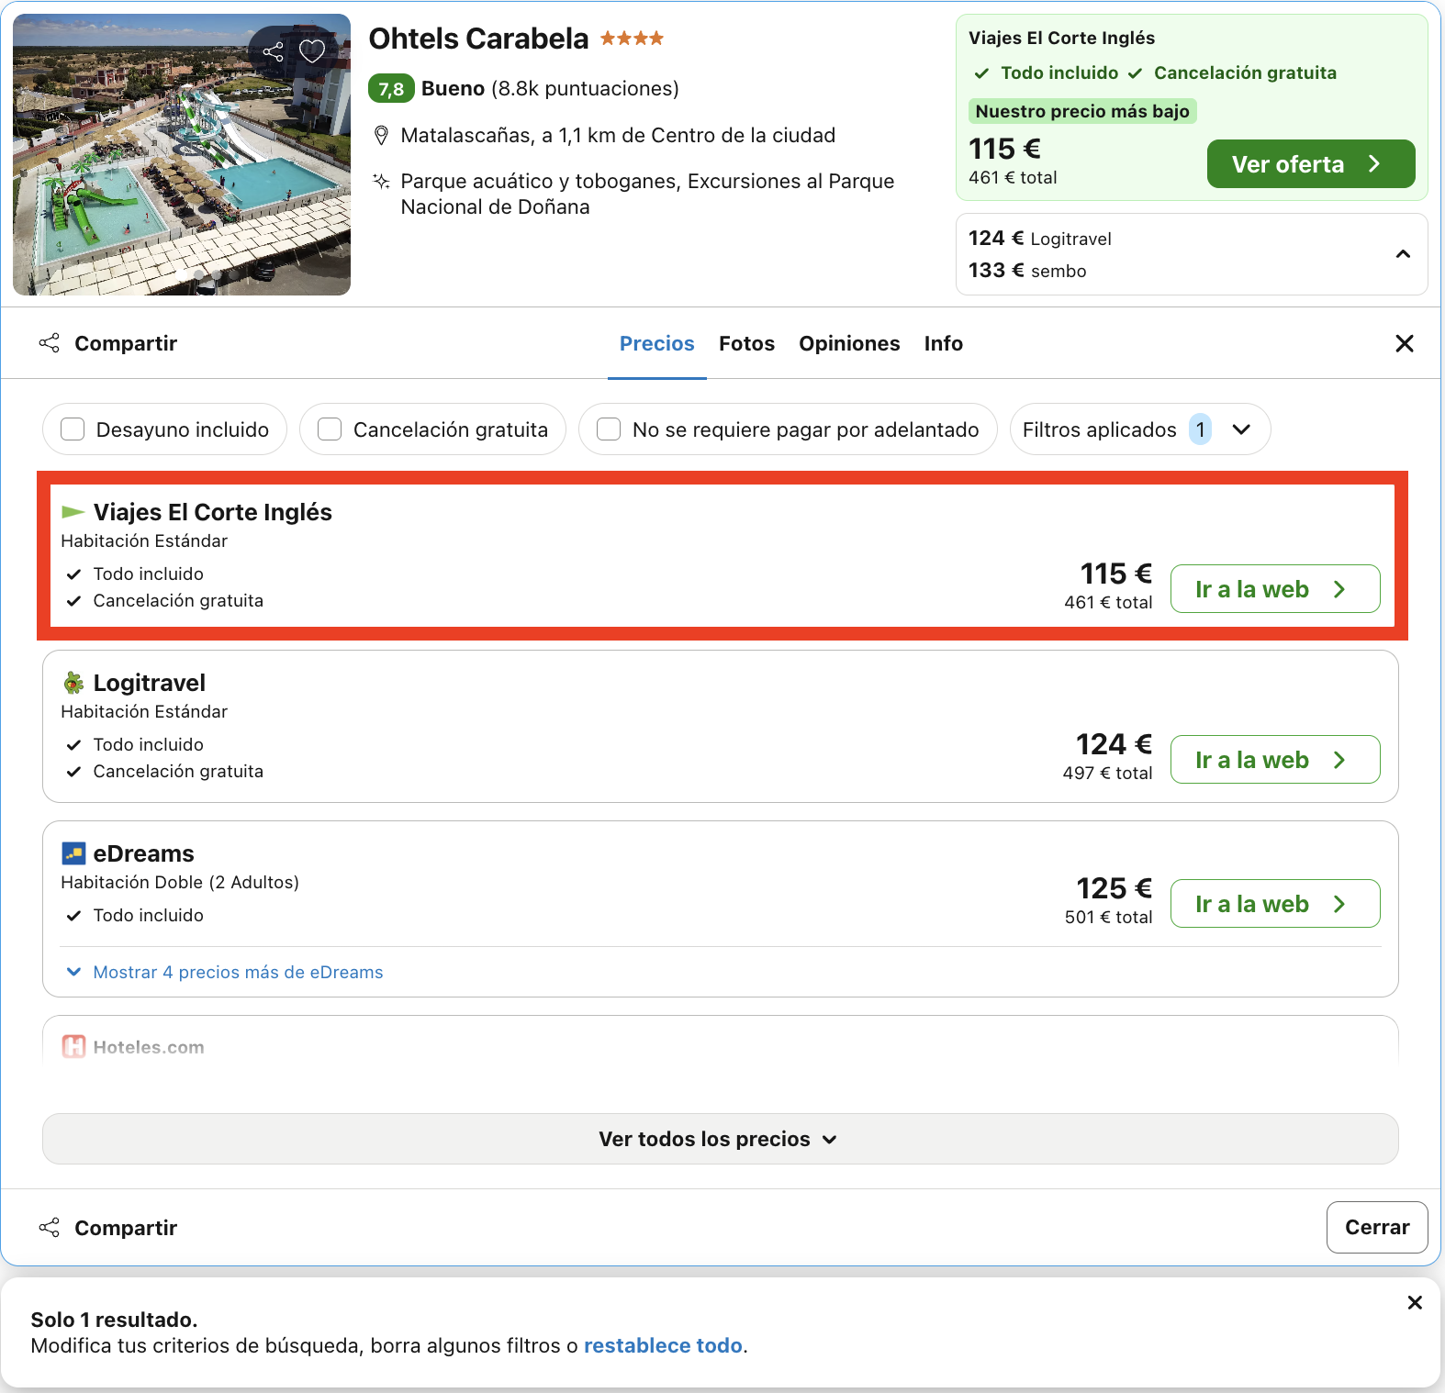Click the eDreams logo icon

[73, 853]
